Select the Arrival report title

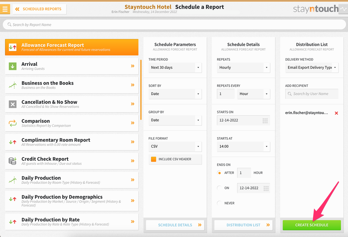(x=29, y=64)
